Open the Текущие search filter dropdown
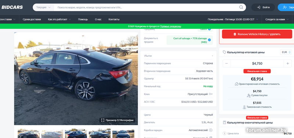This screenshot has width=294, height=138. click(x=43, y=7)
